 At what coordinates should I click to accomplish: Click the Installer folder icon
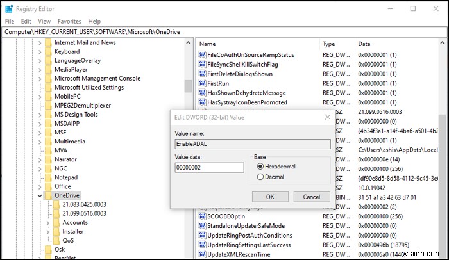(56, 231)
